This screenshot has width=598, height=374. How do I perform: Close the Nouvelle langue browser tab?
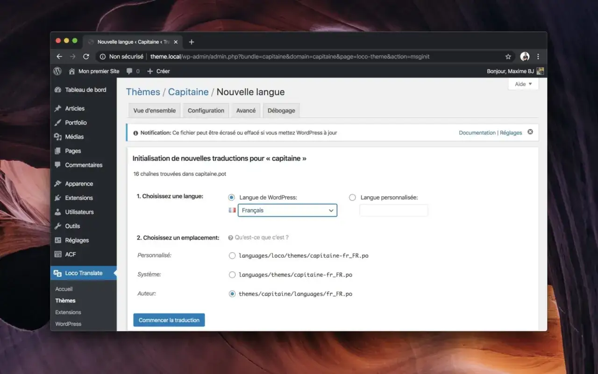176,42
